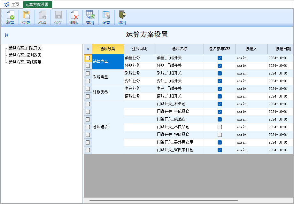This screenshot has height=204, width=294.
Task: Enable MRP participation for 门磁开关_不良品仓
Action: pos(220,127)
